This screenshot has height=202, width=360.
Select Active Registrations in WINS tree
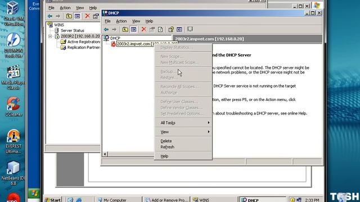[x=84, y=42]
